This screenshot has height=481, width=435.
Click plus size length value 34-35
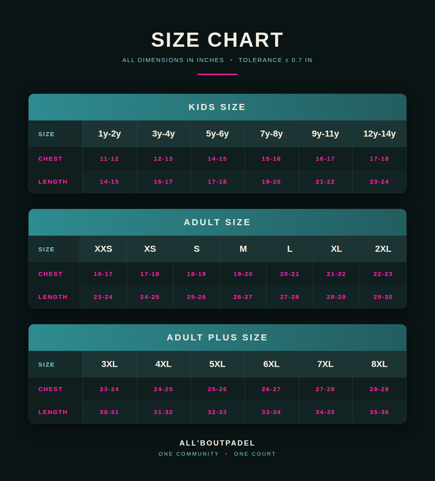pyautogui.click(x=325, y=412)
